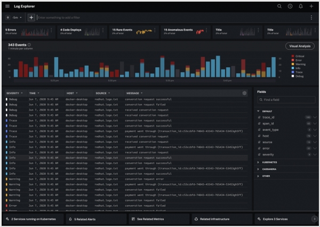Viewport: 320px width, 227px height.
Task: Expand the trace_id field chevron
Action: pyautogui.click(x=315, y=116)
